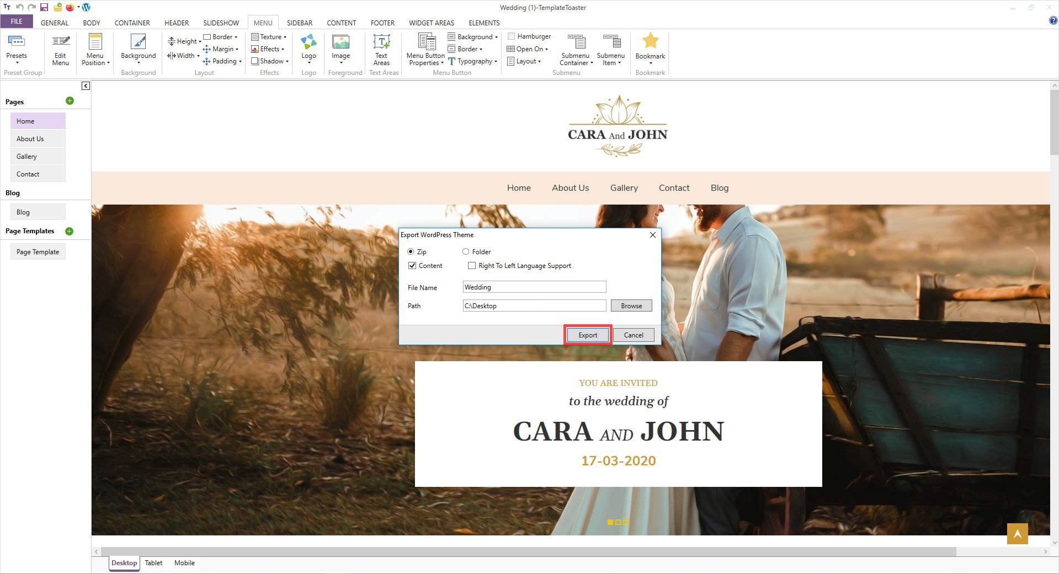Image resolution: width=1059 pixels, height=574 pixels.
Task: Click the scroll-to-top arrow on page
Action: click(x=1017, y=533)
